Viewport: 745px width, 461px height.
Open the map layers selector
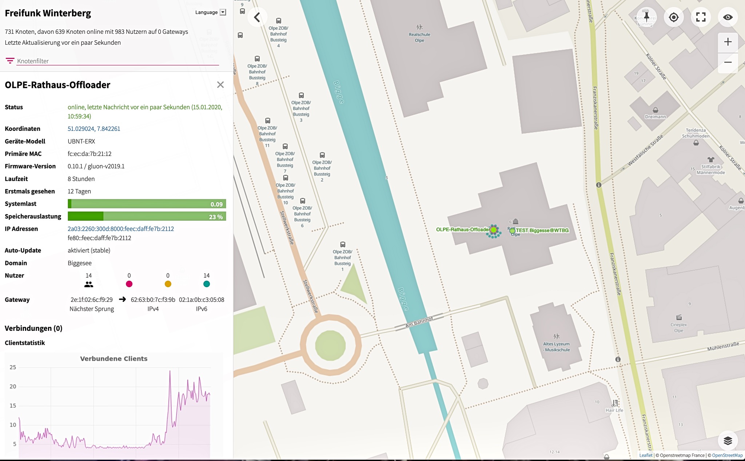pyautogui.click(x=728, y=441)
